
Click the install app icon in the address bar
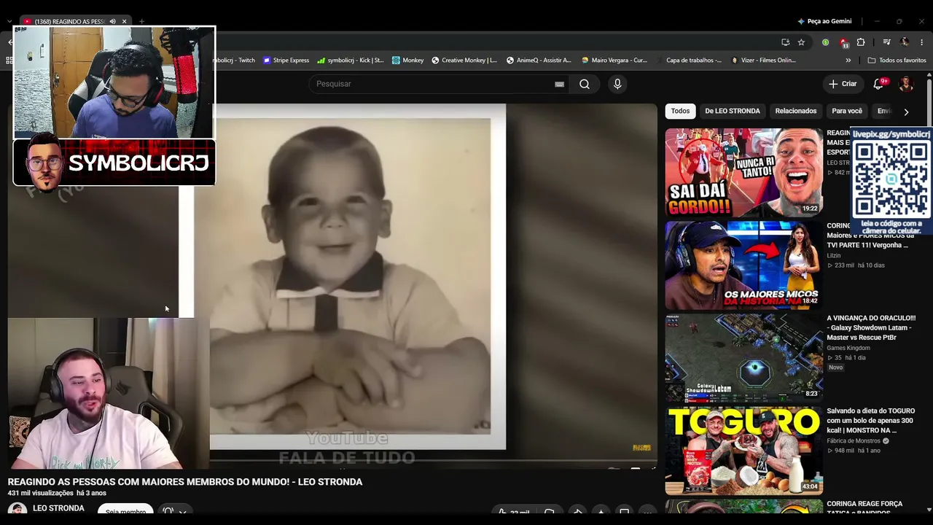click(x=785, y=42)
